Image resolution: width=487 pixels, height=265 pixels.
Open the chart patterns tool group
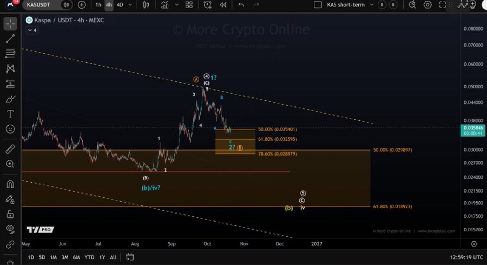point(10,68)
